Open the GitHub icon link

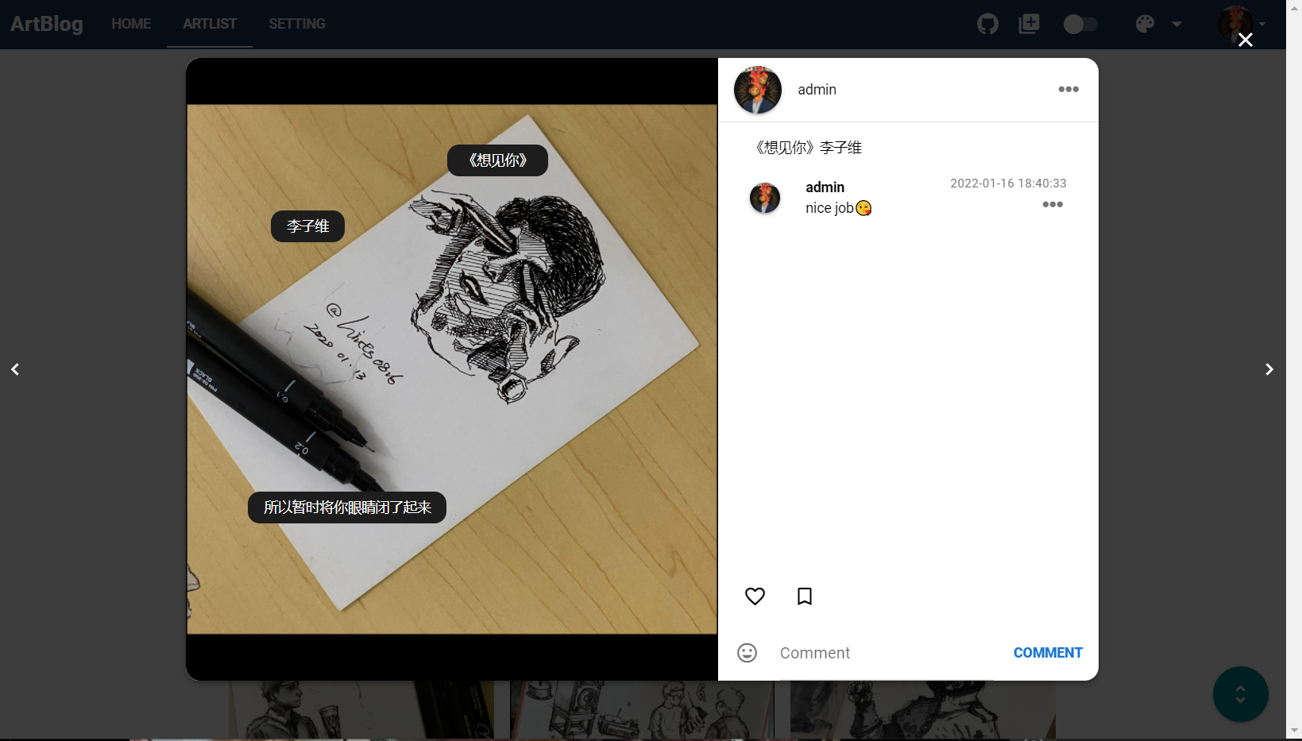pyautogui.click(x=987, y=24)
